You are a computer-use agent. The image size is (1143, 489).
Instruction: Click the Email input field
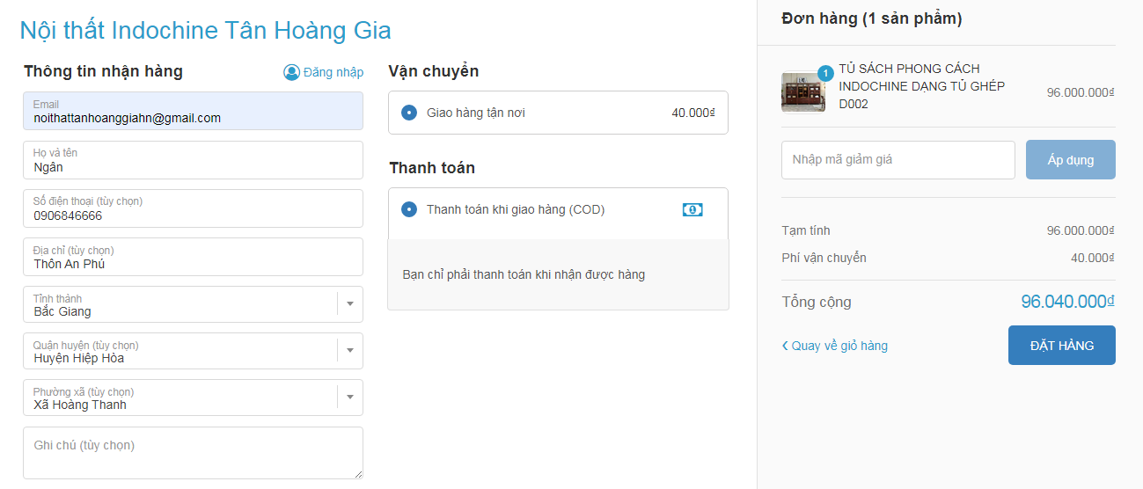tap(193, 112)
